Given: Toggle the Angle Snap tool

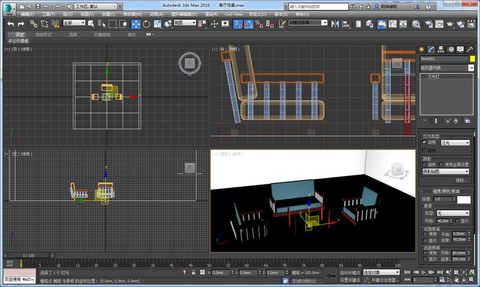Looking at the screenshot, I should [248, 24].
